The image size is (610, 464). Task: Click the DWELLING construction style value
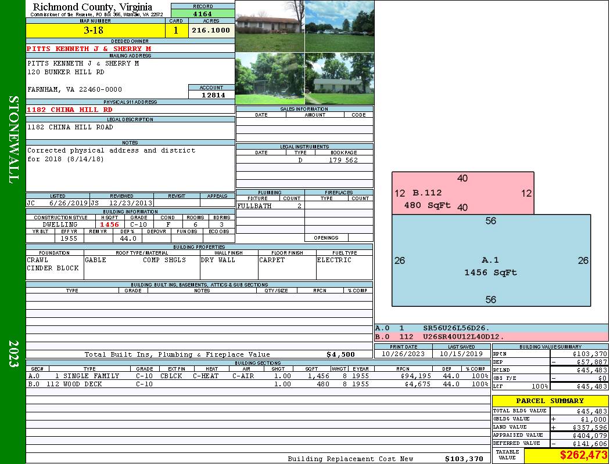point(60,224)
